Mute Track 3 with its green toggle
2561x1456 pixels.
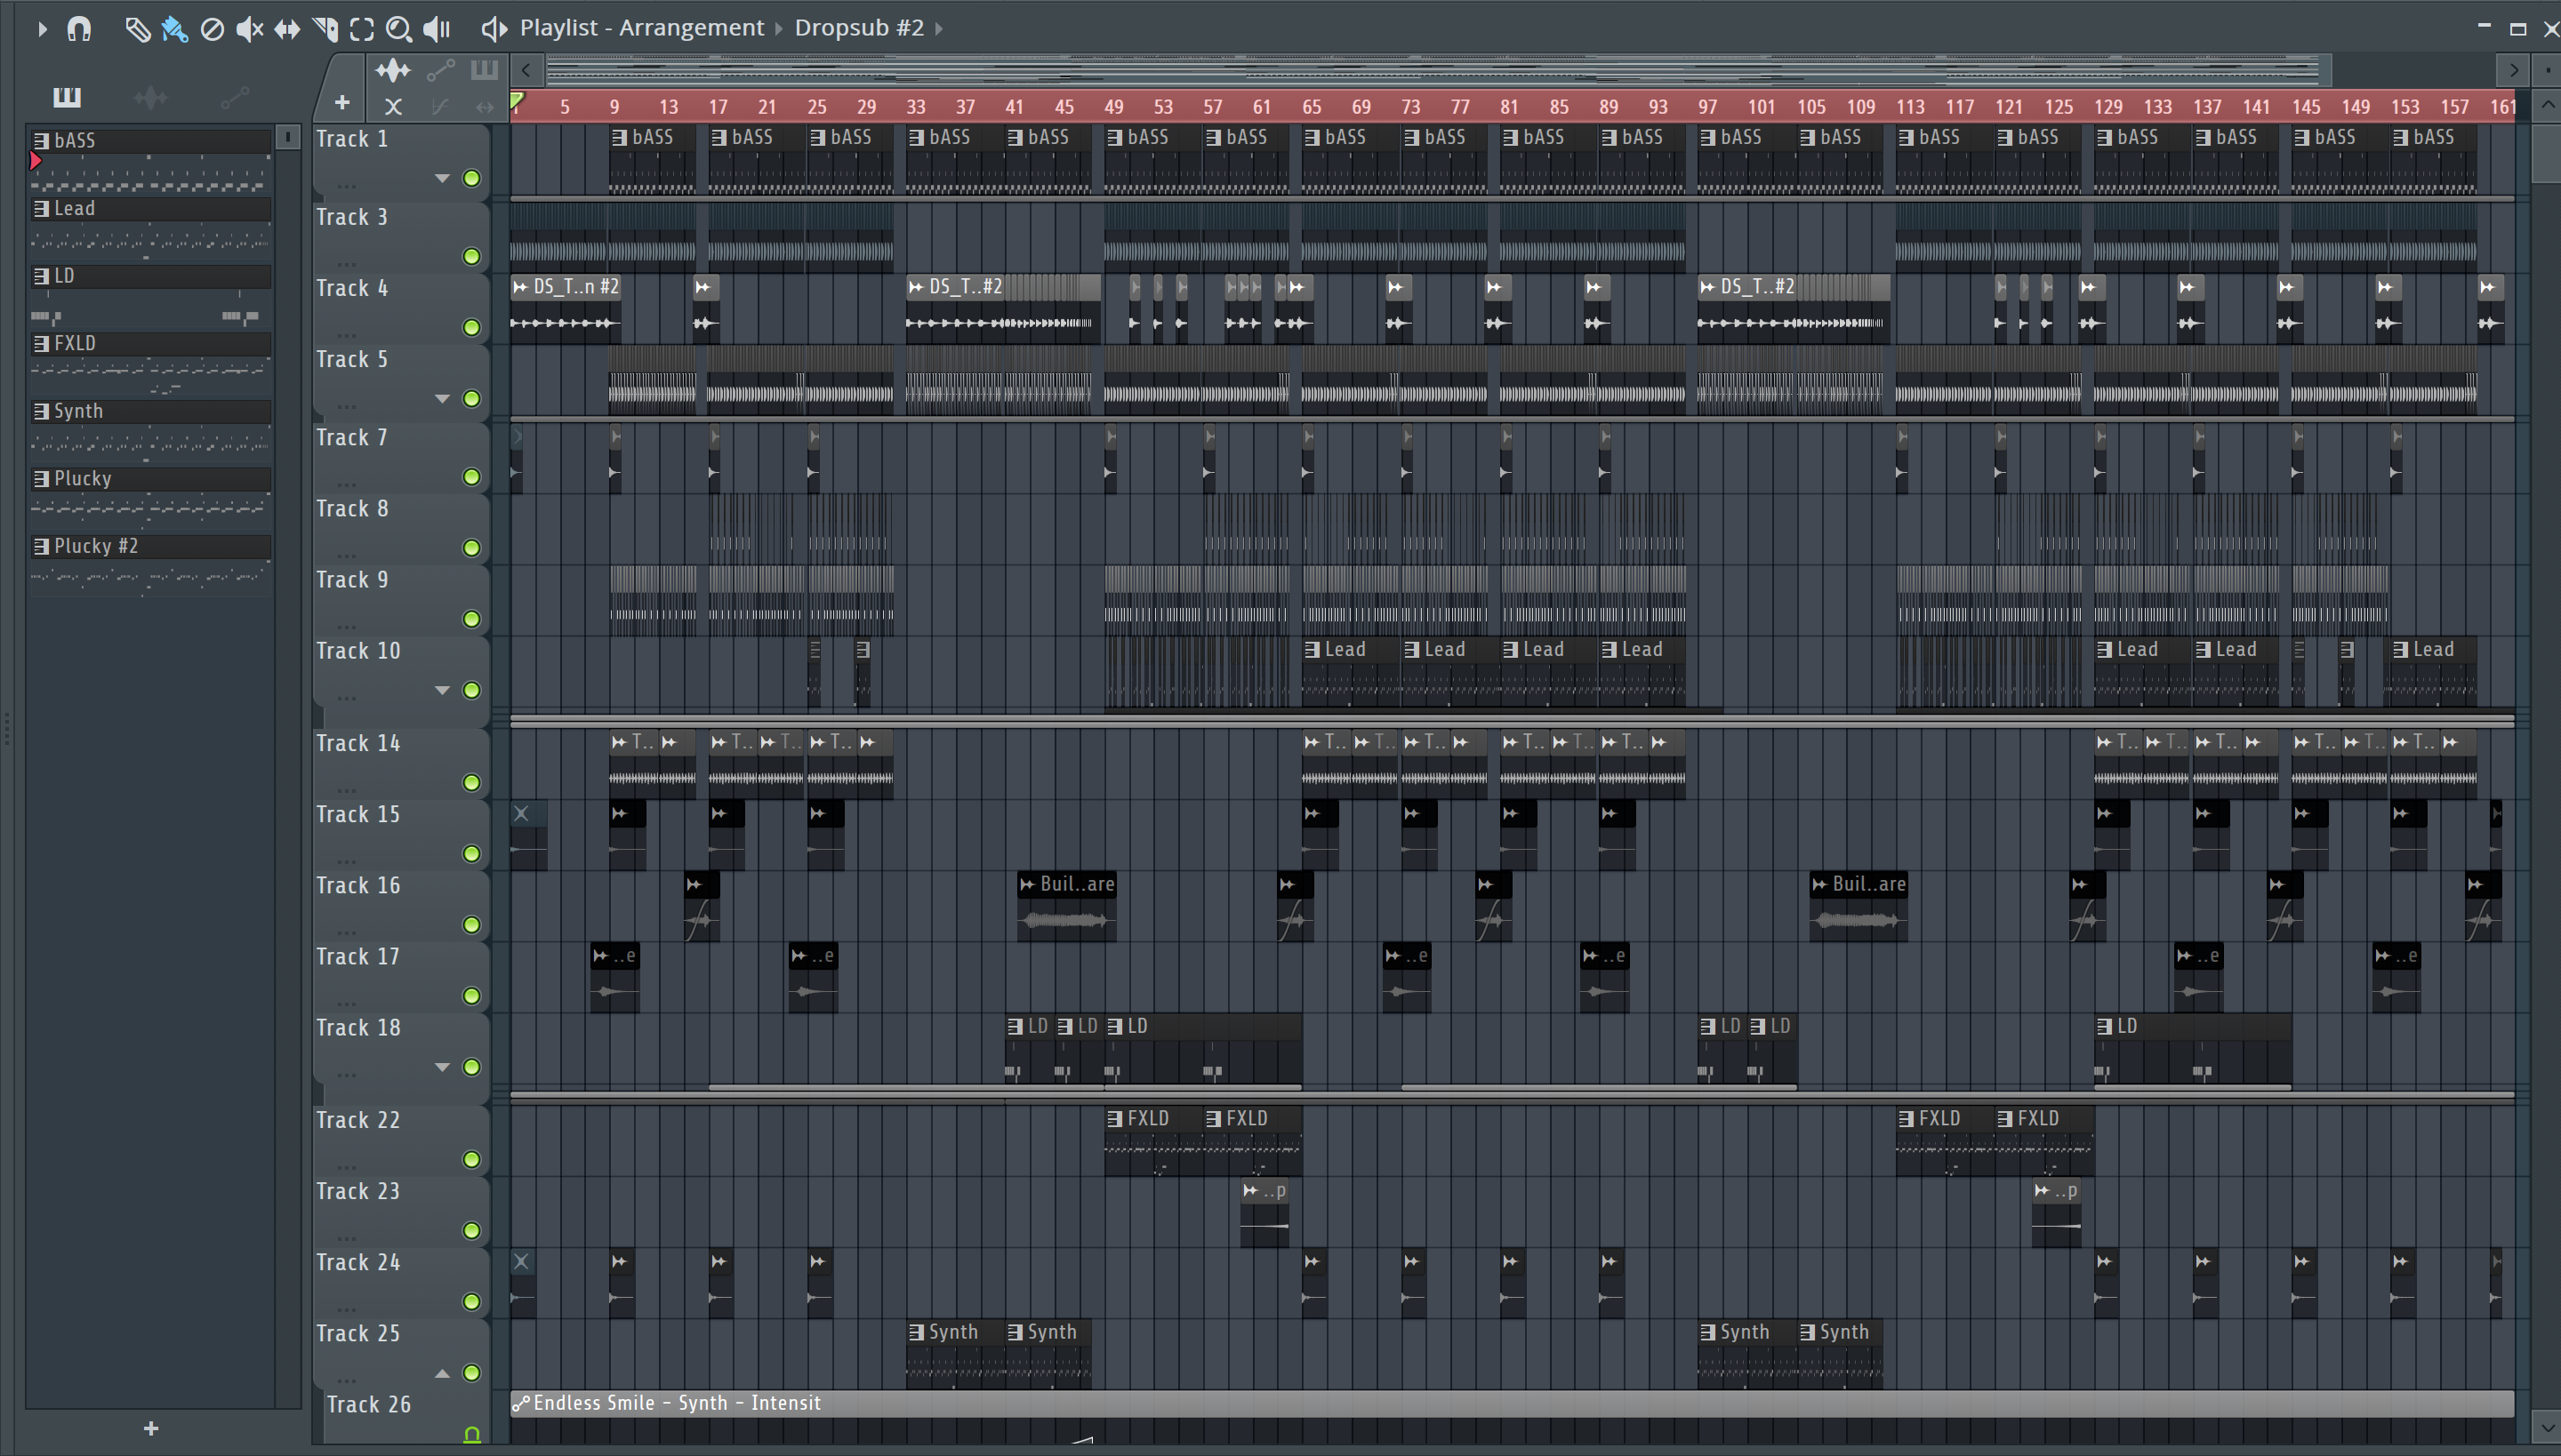[471, 257]
